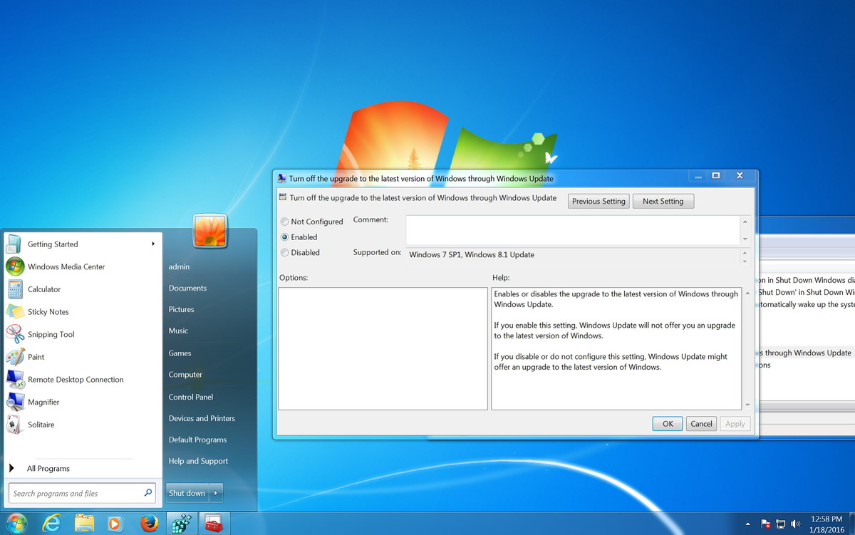Launch the Snipping Tool icon

point(15,334)
